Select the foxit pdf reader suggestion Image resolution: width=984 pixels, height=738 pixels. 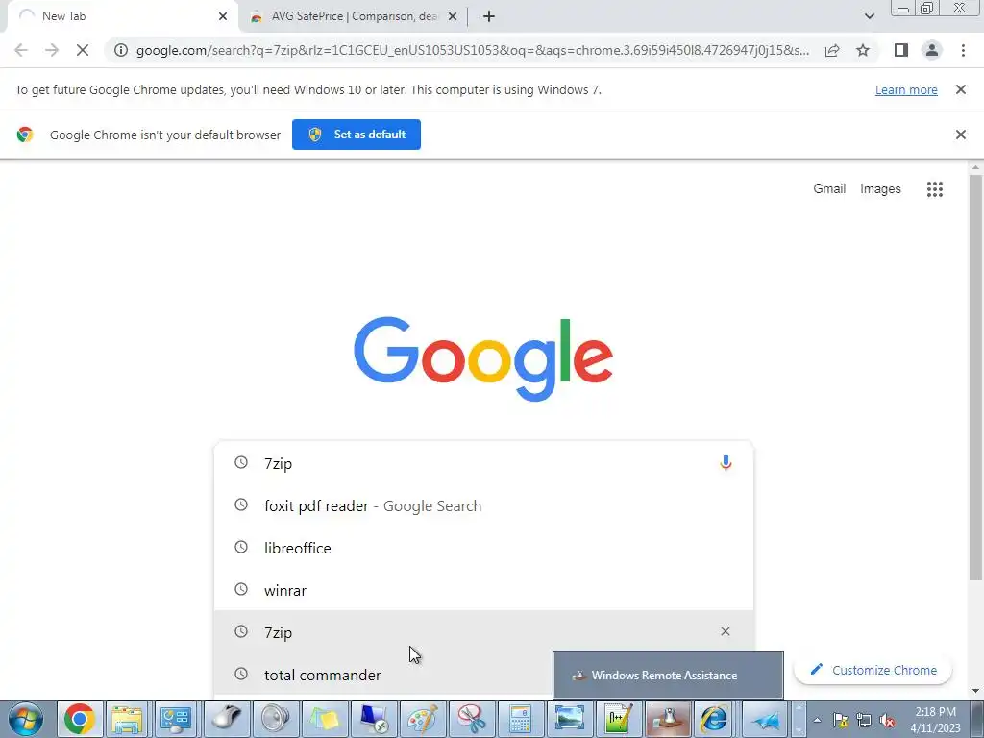pyautogui.click(x=483, y=505)
